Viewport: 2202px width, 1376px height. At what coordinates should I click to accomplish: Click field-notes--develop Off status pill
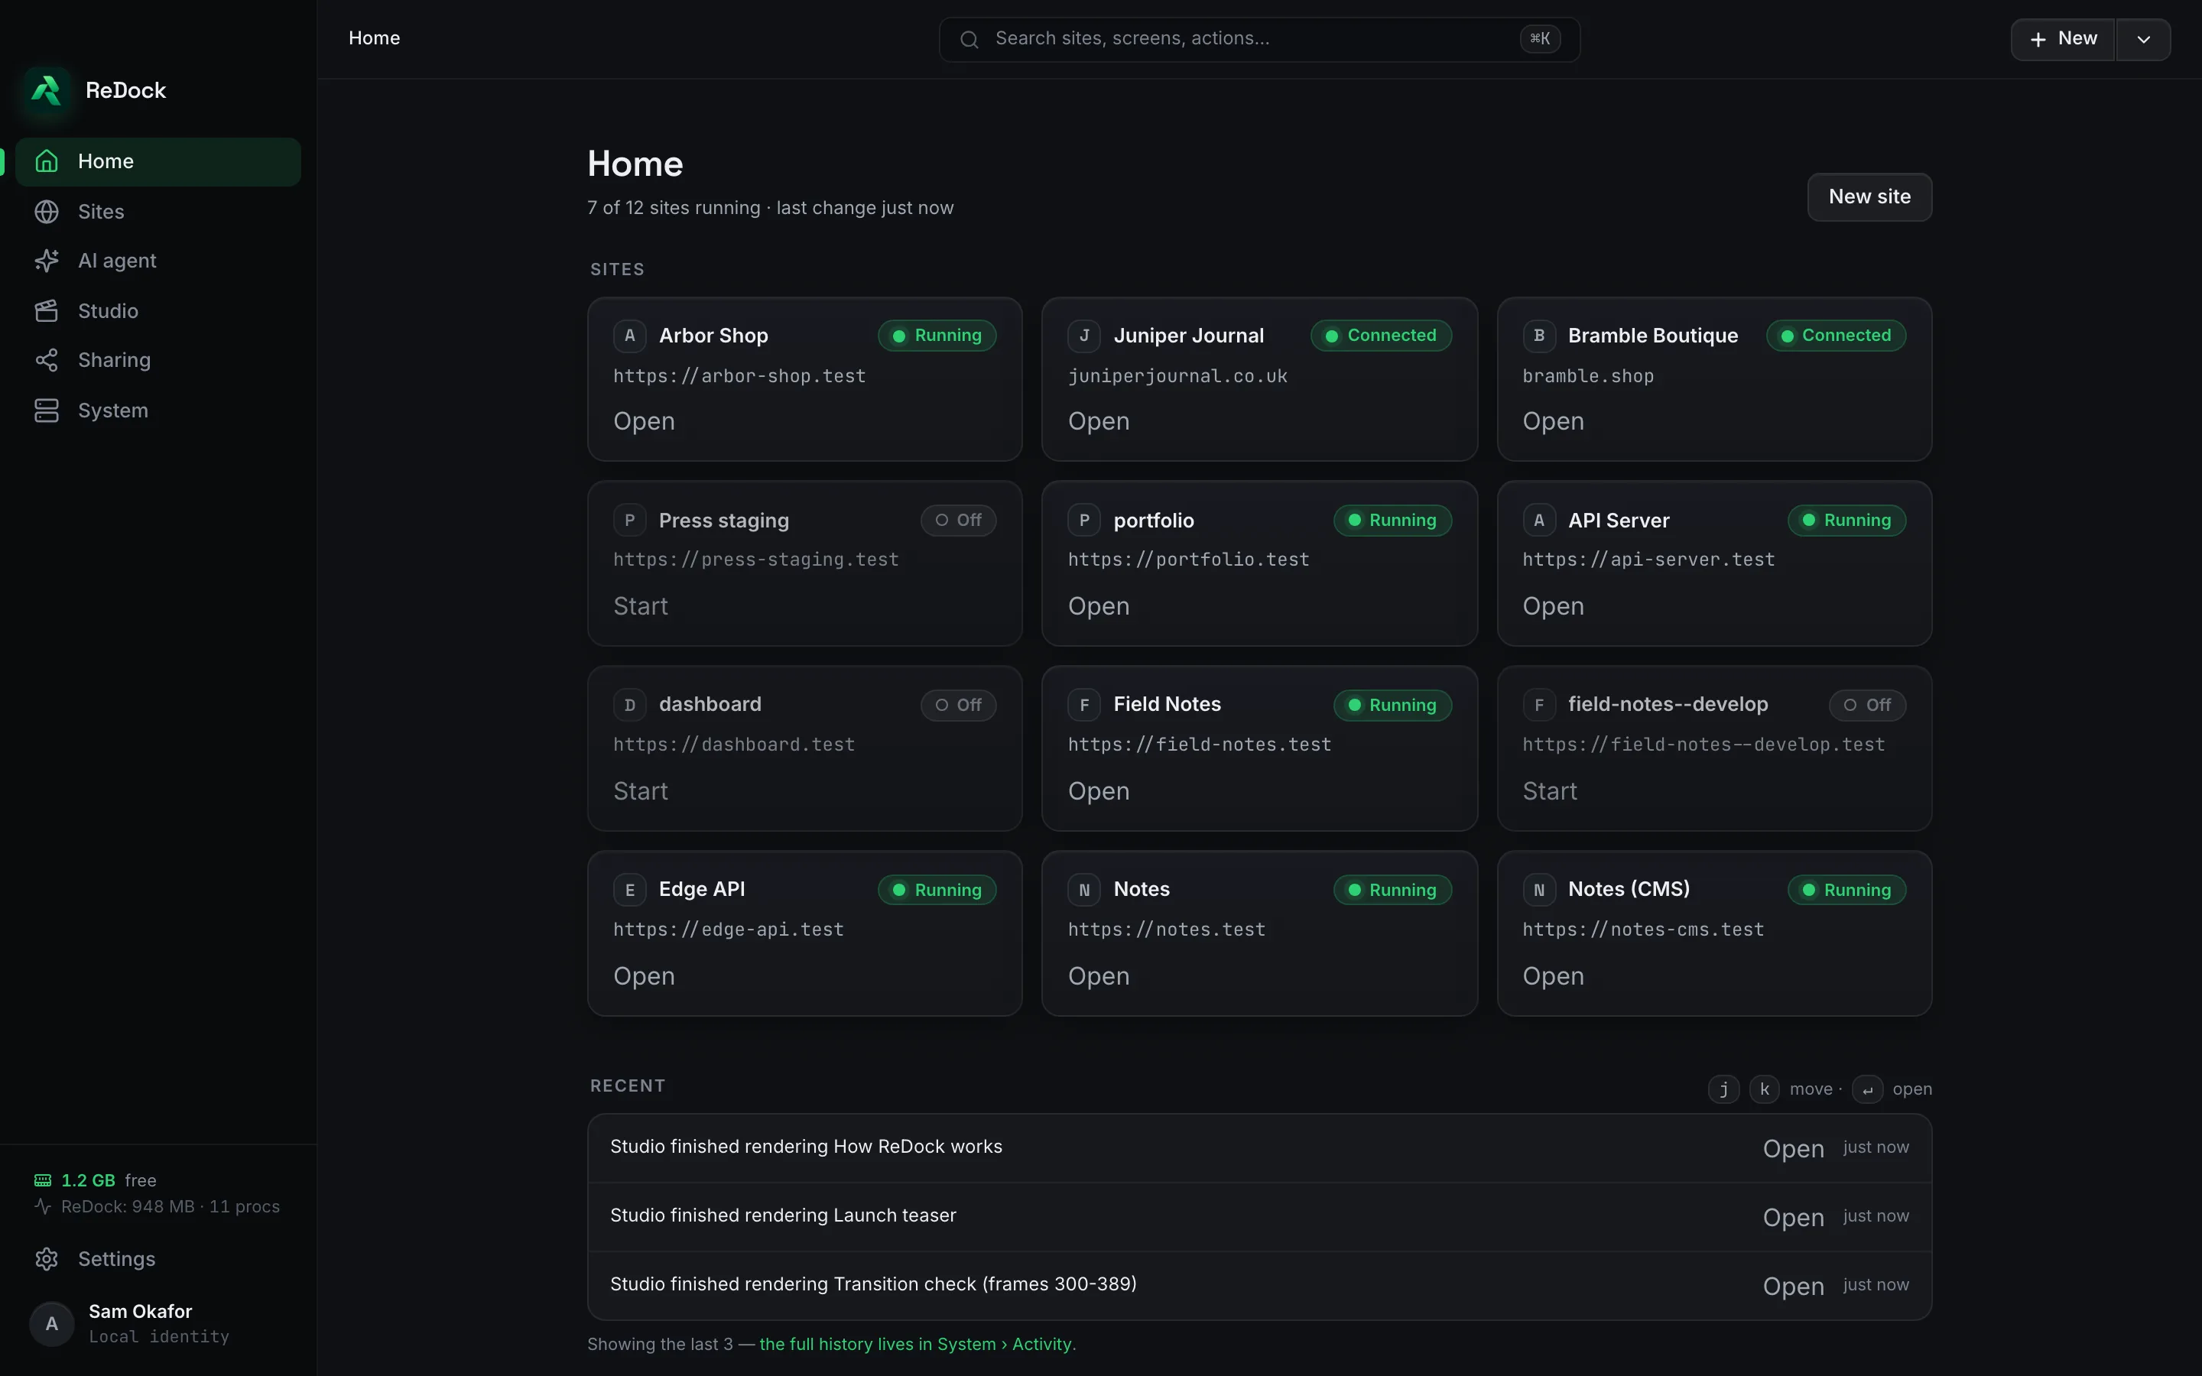pyautogui.click(x=1867, y=706)
